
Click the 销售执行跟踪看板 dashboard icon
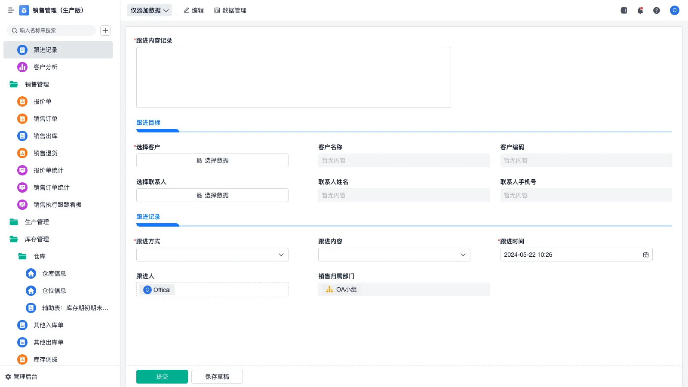click(22, 205)
